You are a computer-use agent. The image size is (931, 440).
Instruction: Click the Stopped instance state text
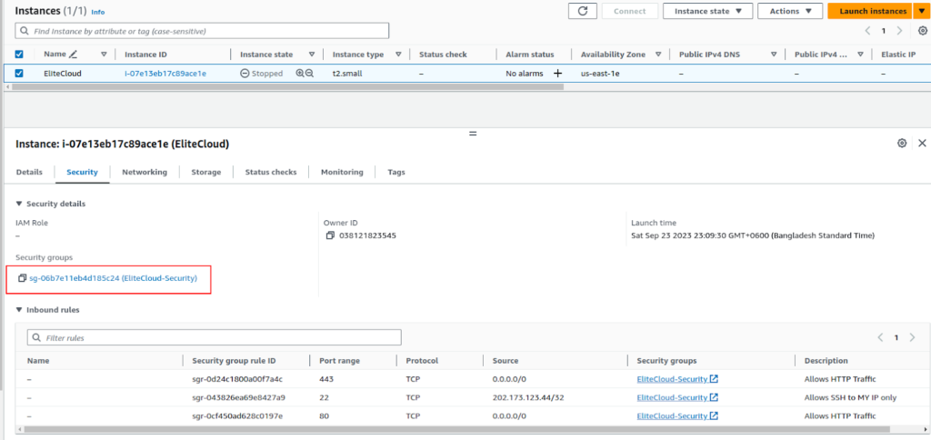tap(266, 74)
